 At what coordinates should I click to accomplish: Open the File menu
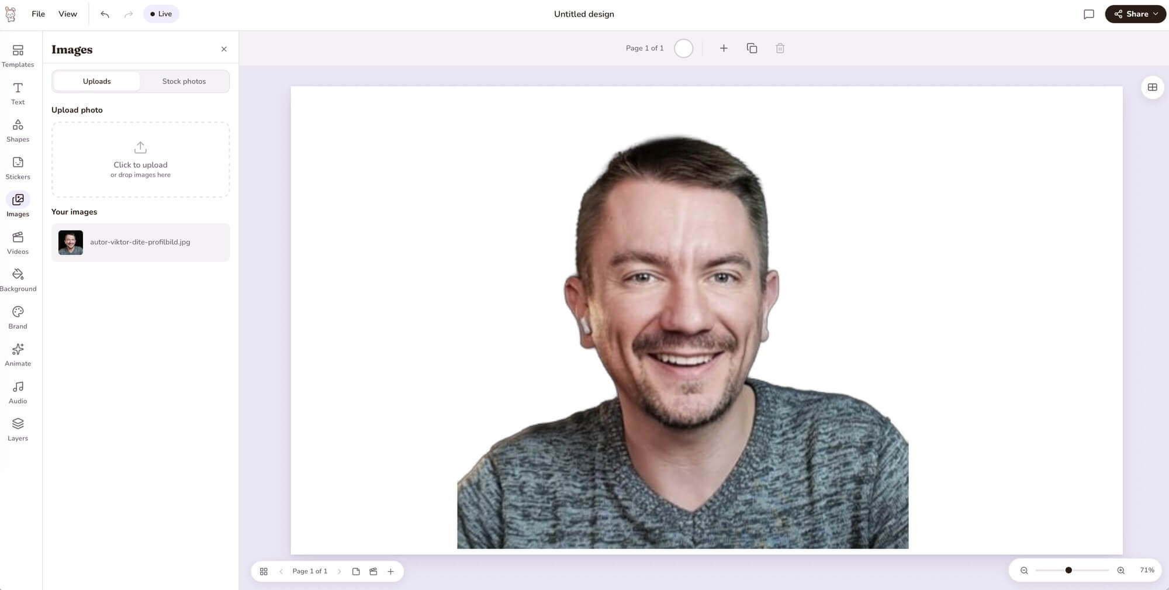(x=38, y=14)
